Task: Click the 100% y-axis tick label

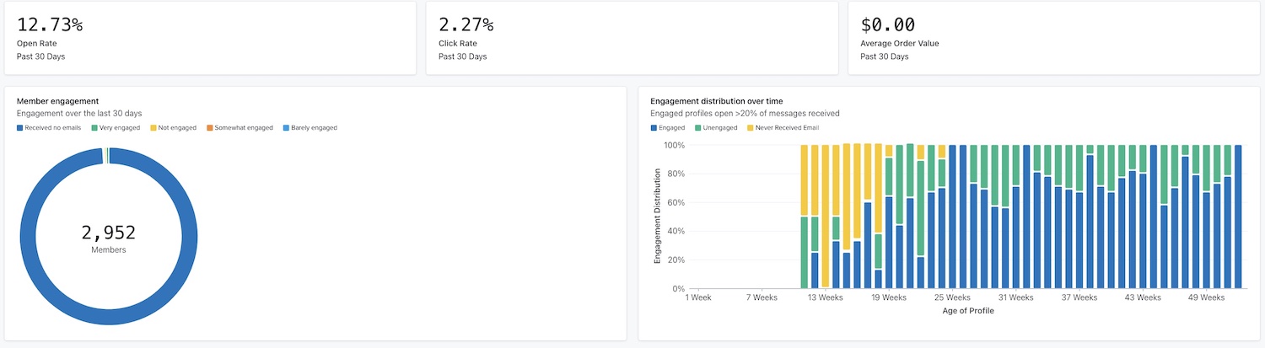Action: pyautogui.click(x=672, y=146)
